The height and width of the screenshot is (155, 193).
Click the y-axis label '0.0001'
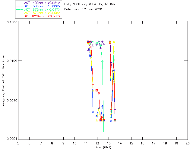pyautogui.click(x=12, y=139)
